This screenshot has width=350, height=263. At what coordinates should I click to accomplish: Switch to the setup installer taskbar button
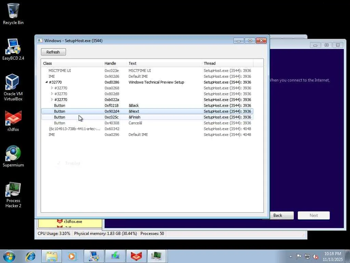click(115, 256)
